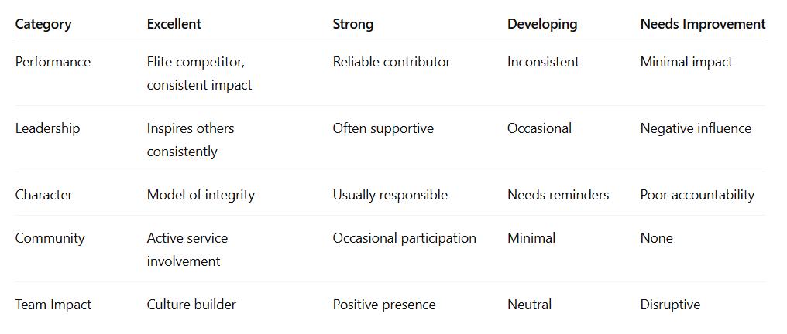Click the Excellent column header
The image size is (787, 334).
click(174, 24)
